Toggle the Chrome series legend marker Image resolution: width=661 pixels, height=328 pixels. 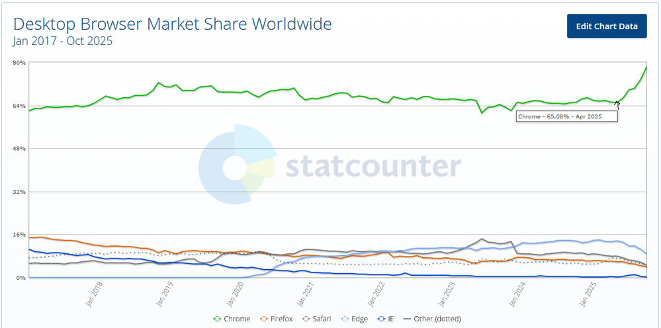[x=216, y=319]
